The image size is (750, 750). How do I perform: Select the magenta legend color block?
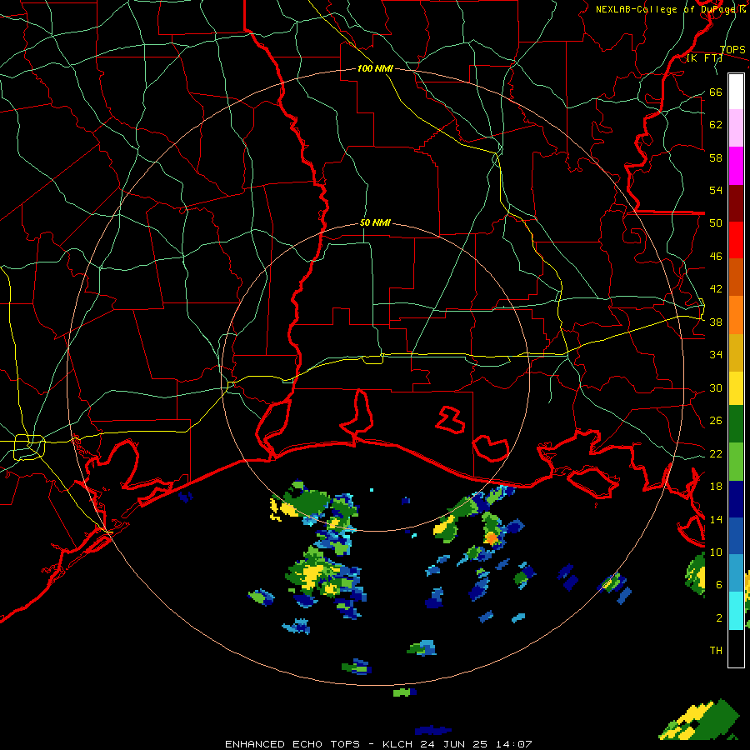coord(736,166)
